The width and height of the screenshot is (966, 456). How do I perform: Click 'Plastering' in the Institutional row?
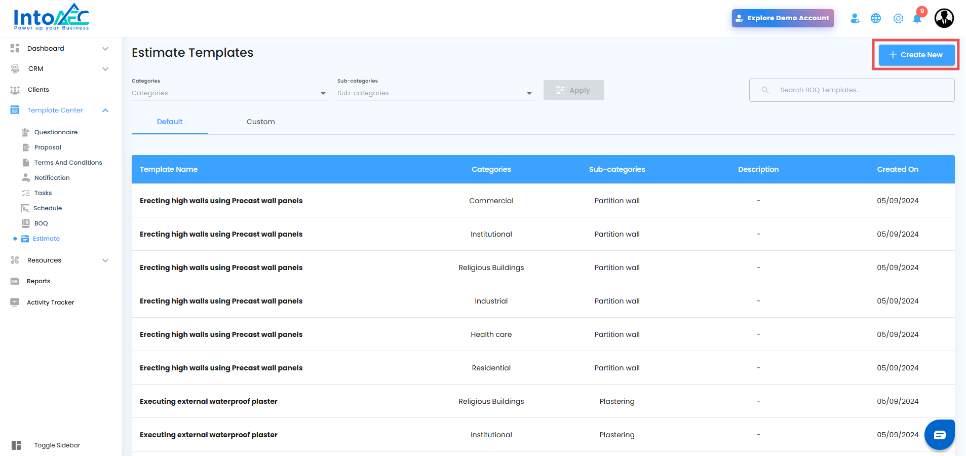[617, 435]
